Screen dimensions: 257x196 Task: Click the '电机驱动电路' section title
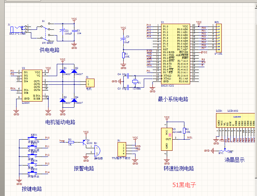(60, 122)
